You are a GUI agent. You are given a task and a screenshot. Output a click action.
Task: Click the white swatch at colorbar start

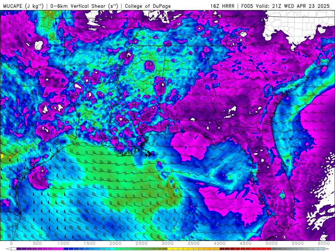(x=14, y=248)
